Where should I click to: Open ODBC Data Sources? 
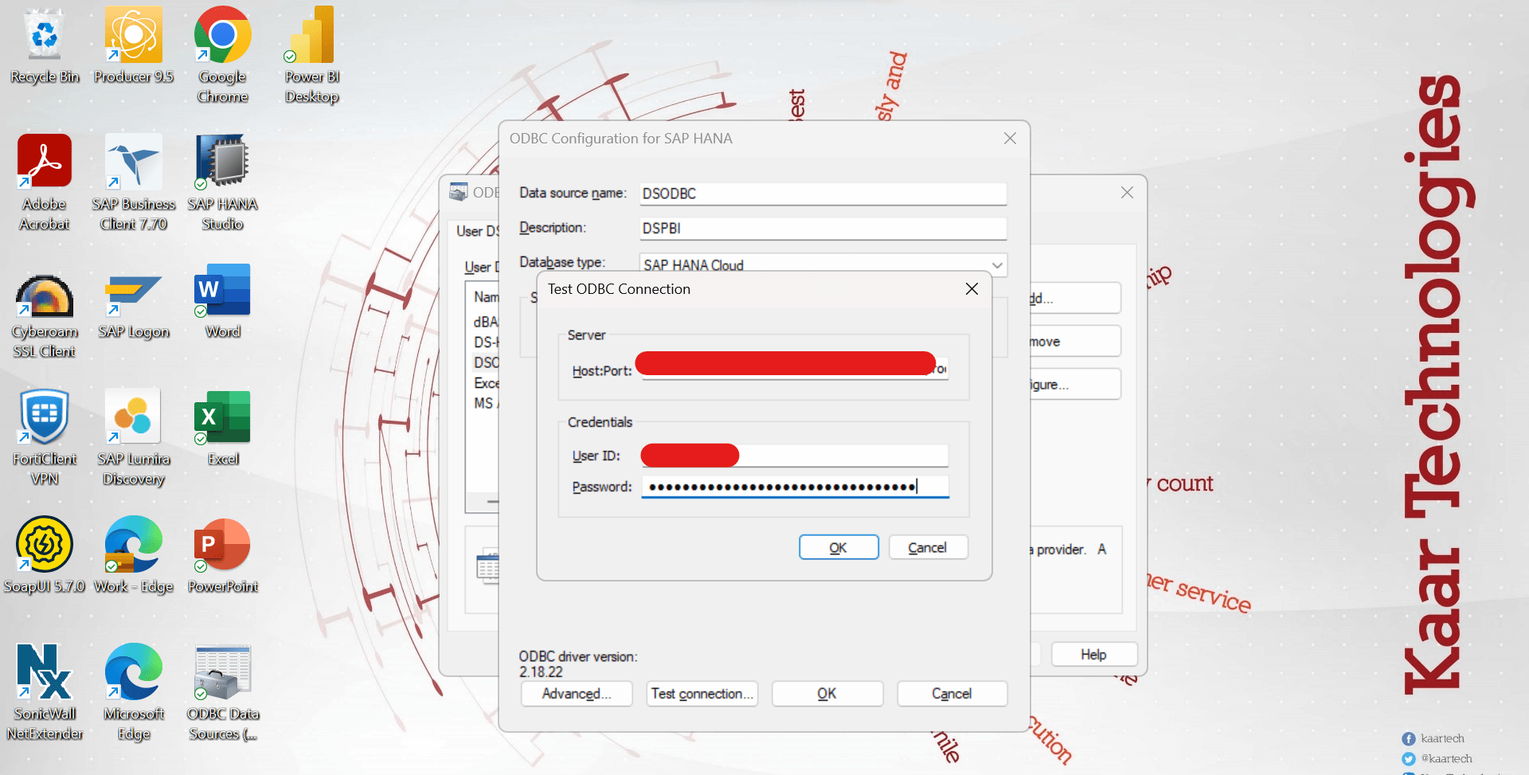(222, 669)
